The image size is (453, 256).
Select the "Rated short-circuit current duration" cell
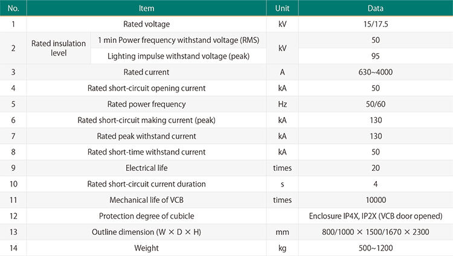[146, 184]
